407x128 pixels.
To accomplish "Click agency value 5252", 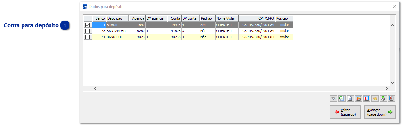I will pyautogui.click(x=137, y=31).
